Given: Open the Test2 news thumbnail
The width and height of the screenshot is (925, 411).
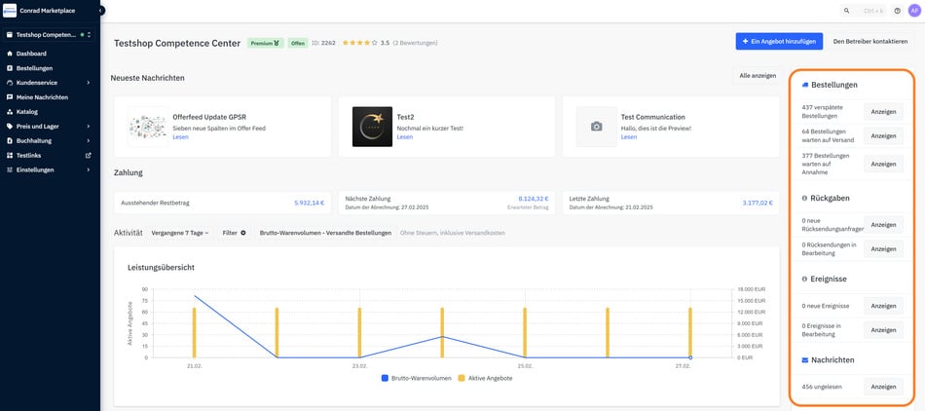Looking at the screenshot, I should point(372,127).
